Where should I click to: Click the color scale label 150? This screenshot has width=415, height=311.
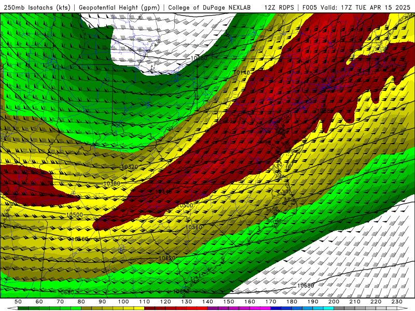(x=229, y=302)
